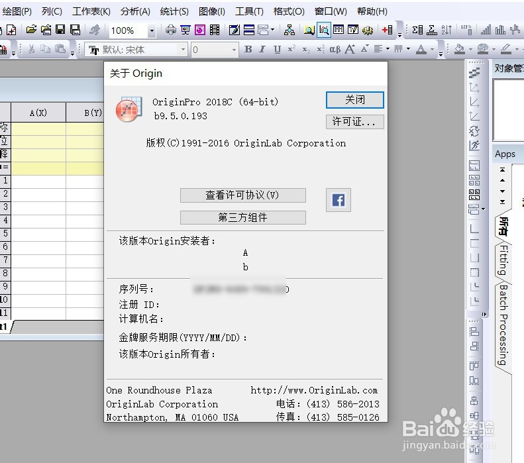Click the Facebook icon in About dialog
Viewport: 524px width, 463px height.
click(x=339, y=200)
